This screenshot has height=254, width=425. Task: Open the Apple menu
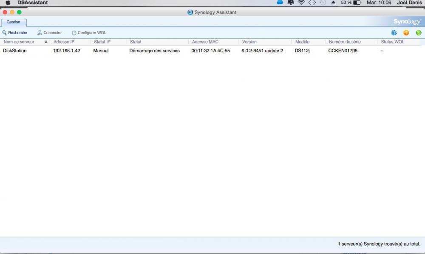(x=8, y=3)
